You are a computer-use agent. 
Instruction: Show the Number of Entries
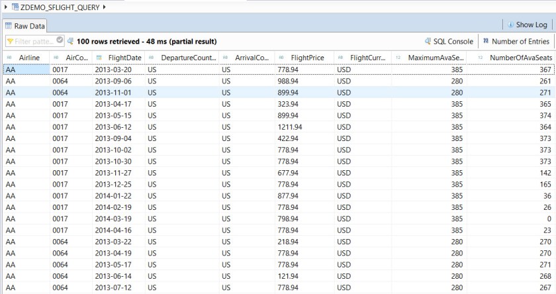520,41
